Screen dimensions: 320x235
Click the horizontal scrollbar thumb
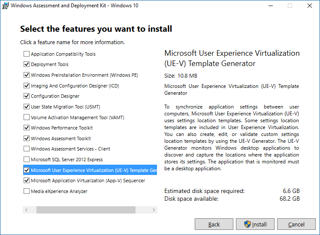(86, 210)
